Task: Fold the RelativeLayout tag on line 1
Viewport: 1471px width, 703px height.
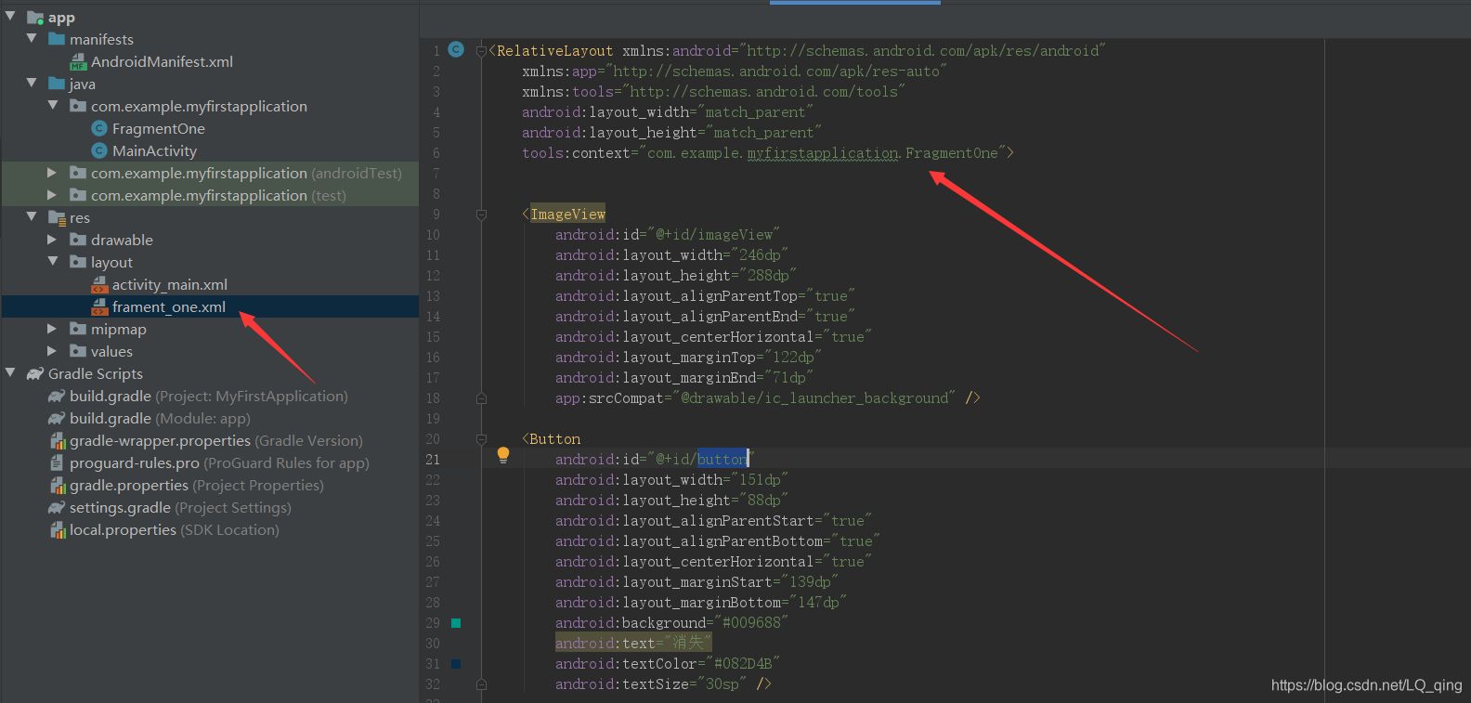Action: tap(481, 51)
